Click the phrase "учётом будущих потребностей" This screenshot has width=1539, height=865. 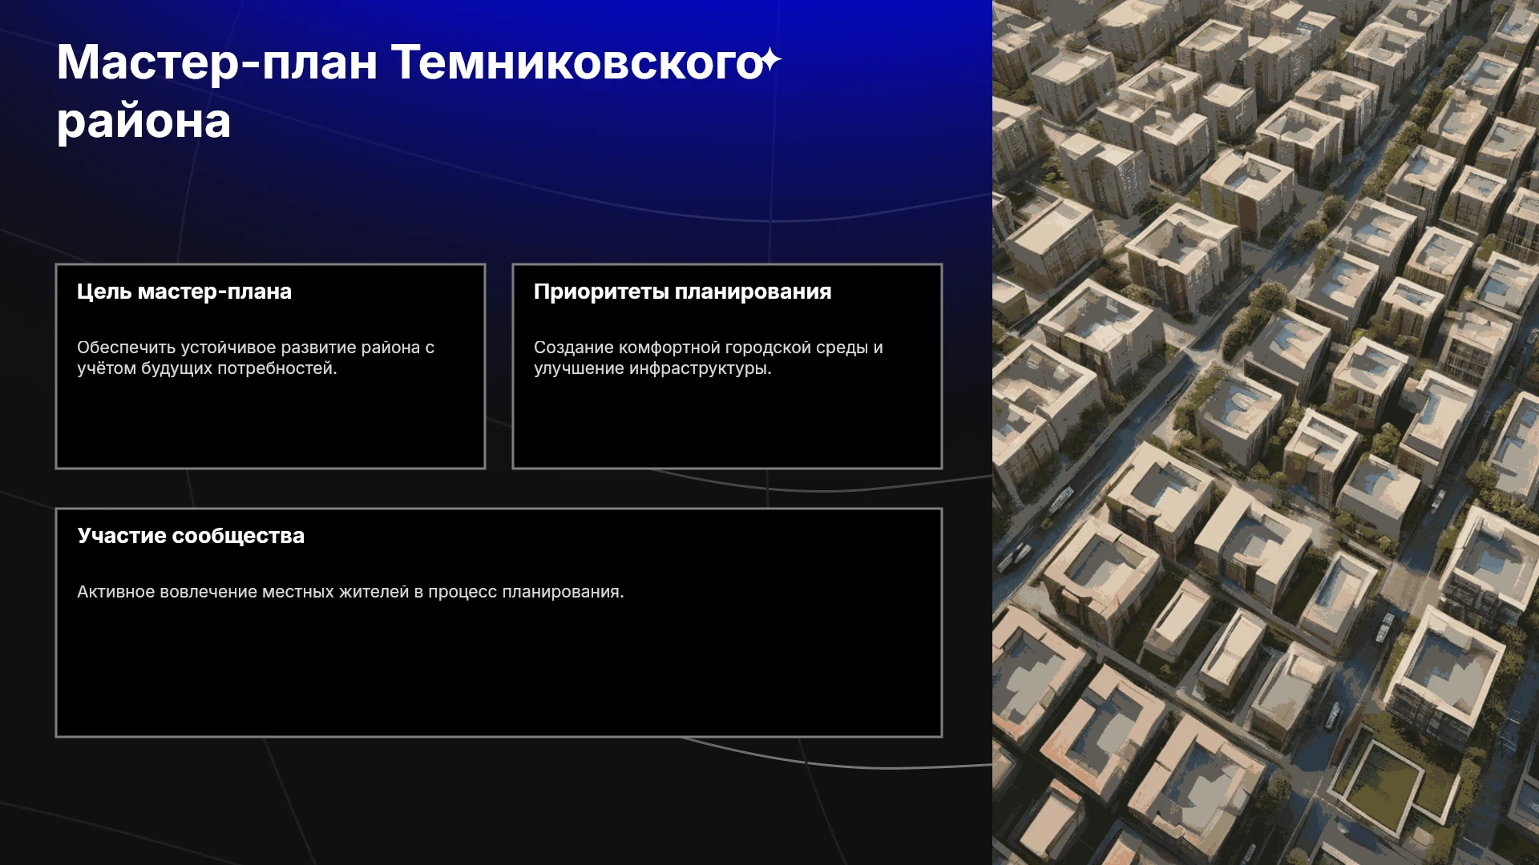click(x=204, y=368)
